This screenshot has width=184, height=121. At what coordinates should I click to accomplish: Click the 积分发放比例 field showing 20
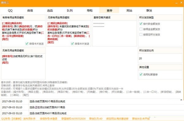[160, 58]
